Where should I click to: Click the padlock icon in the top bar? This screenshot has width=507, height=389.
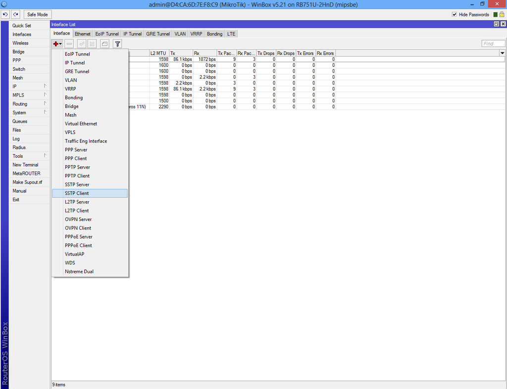(x=502, y=14)
